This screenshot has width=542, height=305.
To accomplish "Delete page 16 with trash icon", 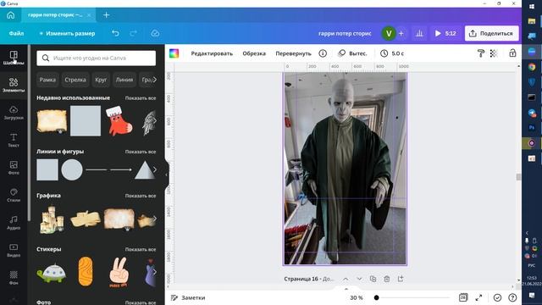I will click(387, 279).
